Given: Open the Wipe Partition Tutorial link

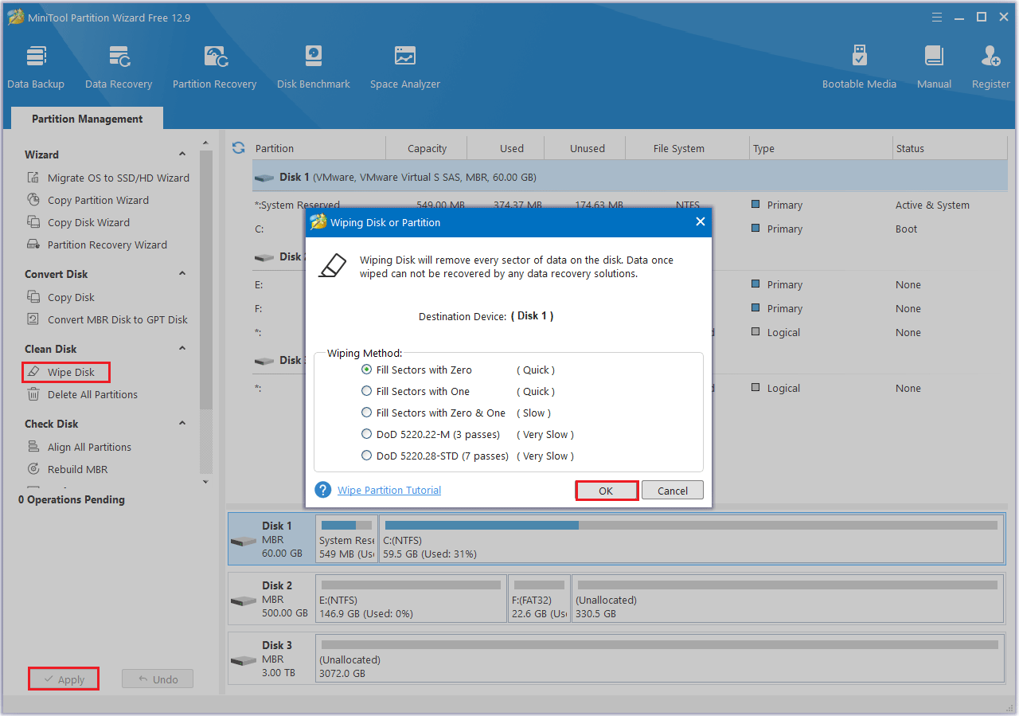Looking at the screenshot, I should coord(389,491).
